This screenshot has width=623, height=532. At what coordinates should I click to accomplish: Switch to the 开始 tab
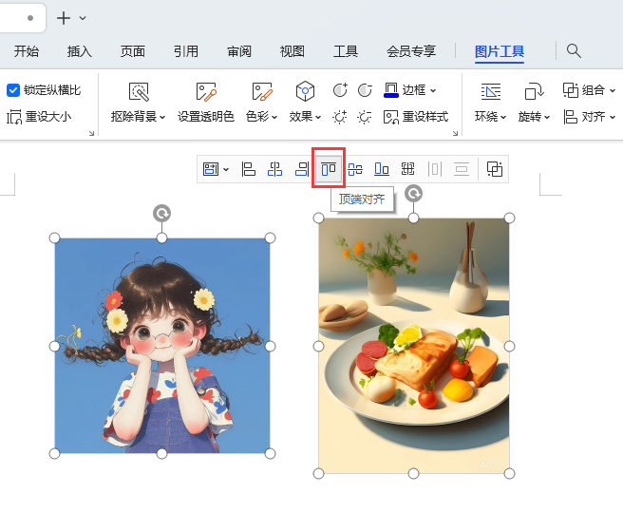tap(27, 51)
